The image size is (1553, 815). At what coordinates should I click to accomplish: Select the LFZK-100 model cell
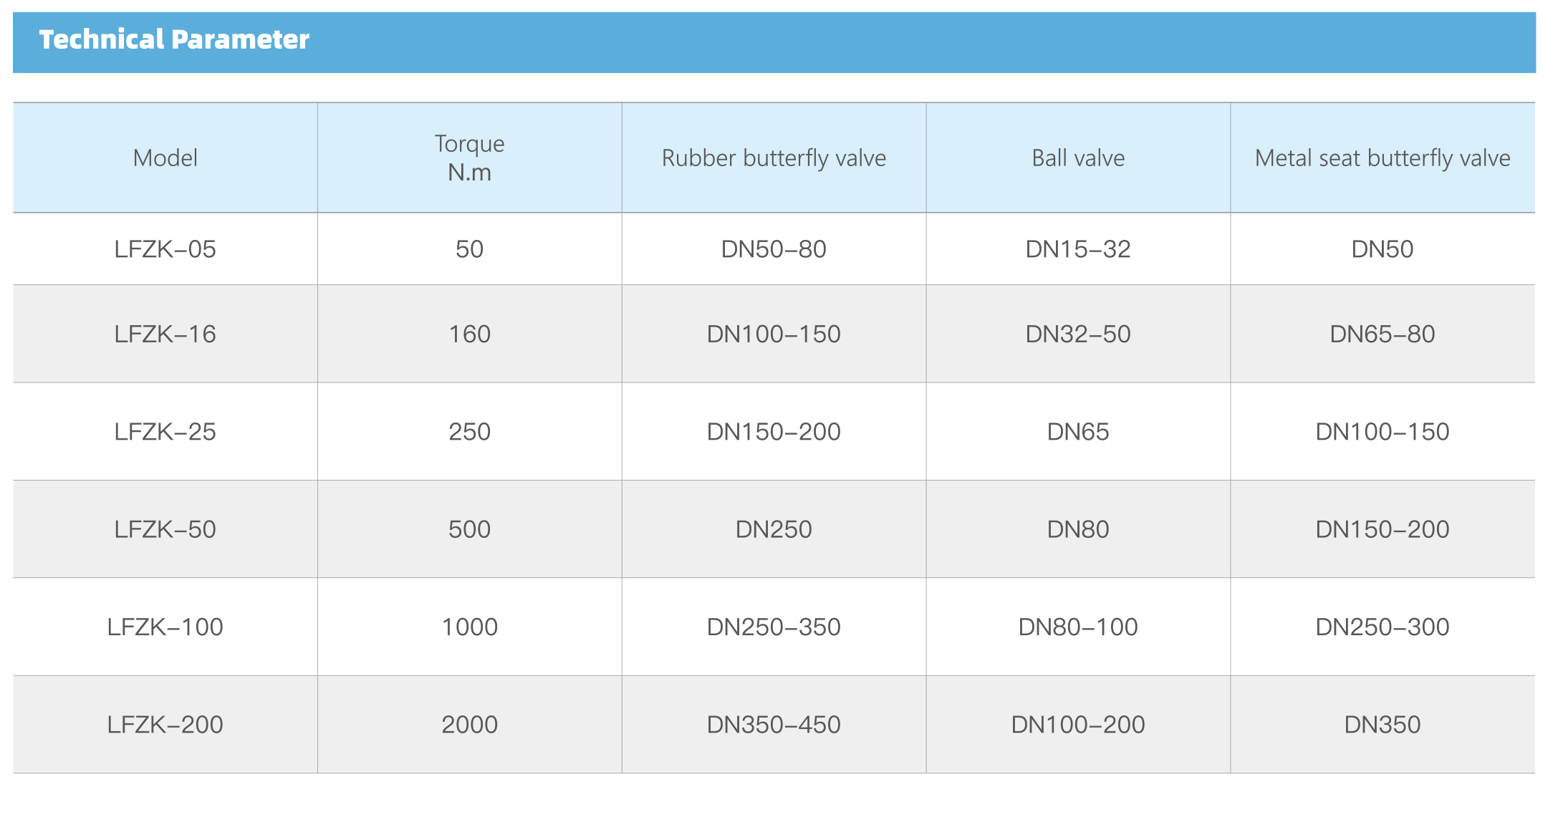coord(165,627)
